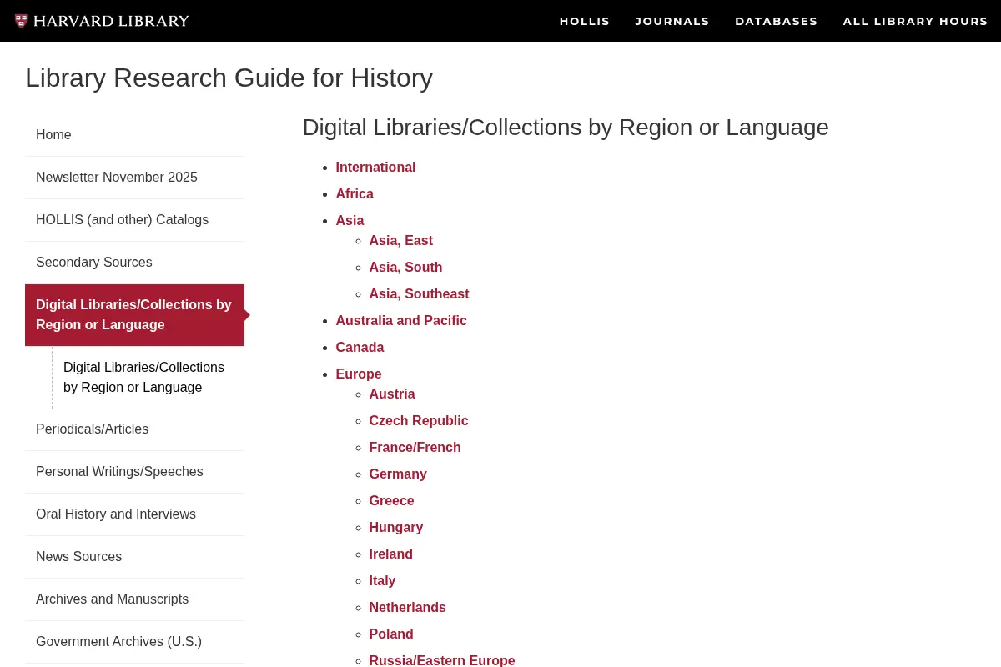Open News Sources in the sidebar
Image resolution: width=1001 pixels, height=667 pixels.
point(134,557)
